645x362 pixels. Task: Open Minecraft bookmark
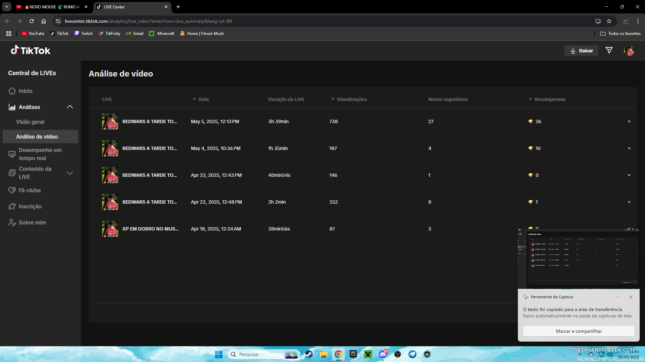[162, 34]
